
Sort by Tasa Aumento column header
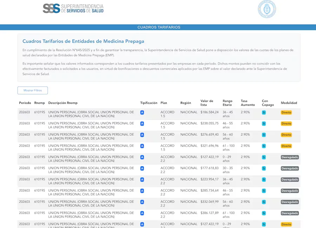248,103
